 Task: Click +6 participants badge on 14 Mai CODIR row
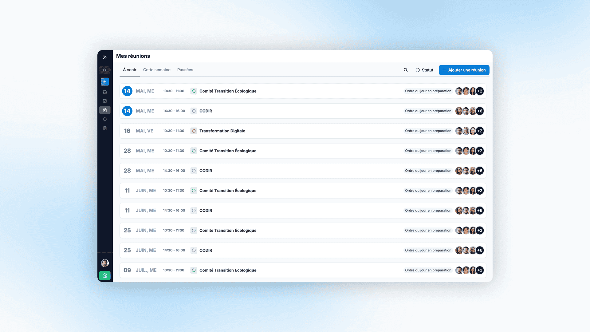coord(480,111)
